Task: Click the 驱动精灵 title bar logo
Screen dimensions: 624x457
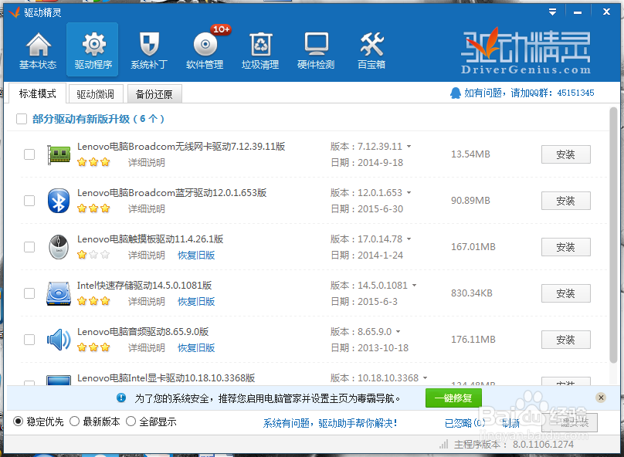Action: click(15, 12)
